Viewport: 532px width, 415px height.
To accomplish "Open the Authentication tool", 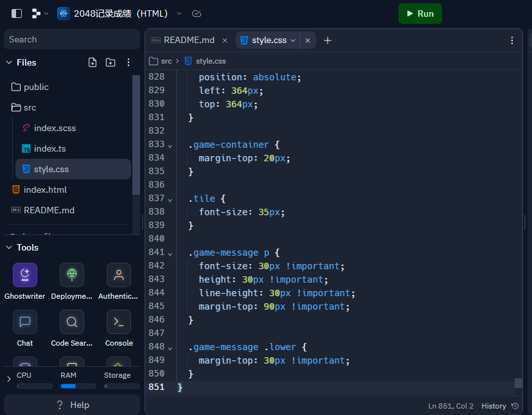I will pos(118,275).
